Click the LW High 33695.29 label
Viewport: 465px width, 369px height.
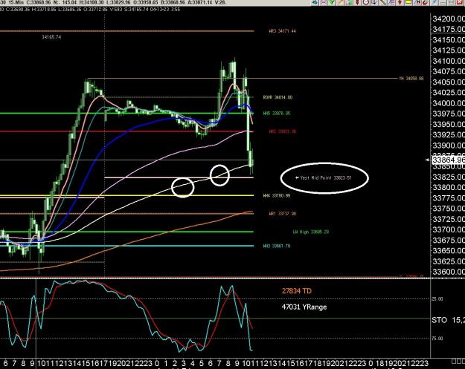(x=311, y=232)
